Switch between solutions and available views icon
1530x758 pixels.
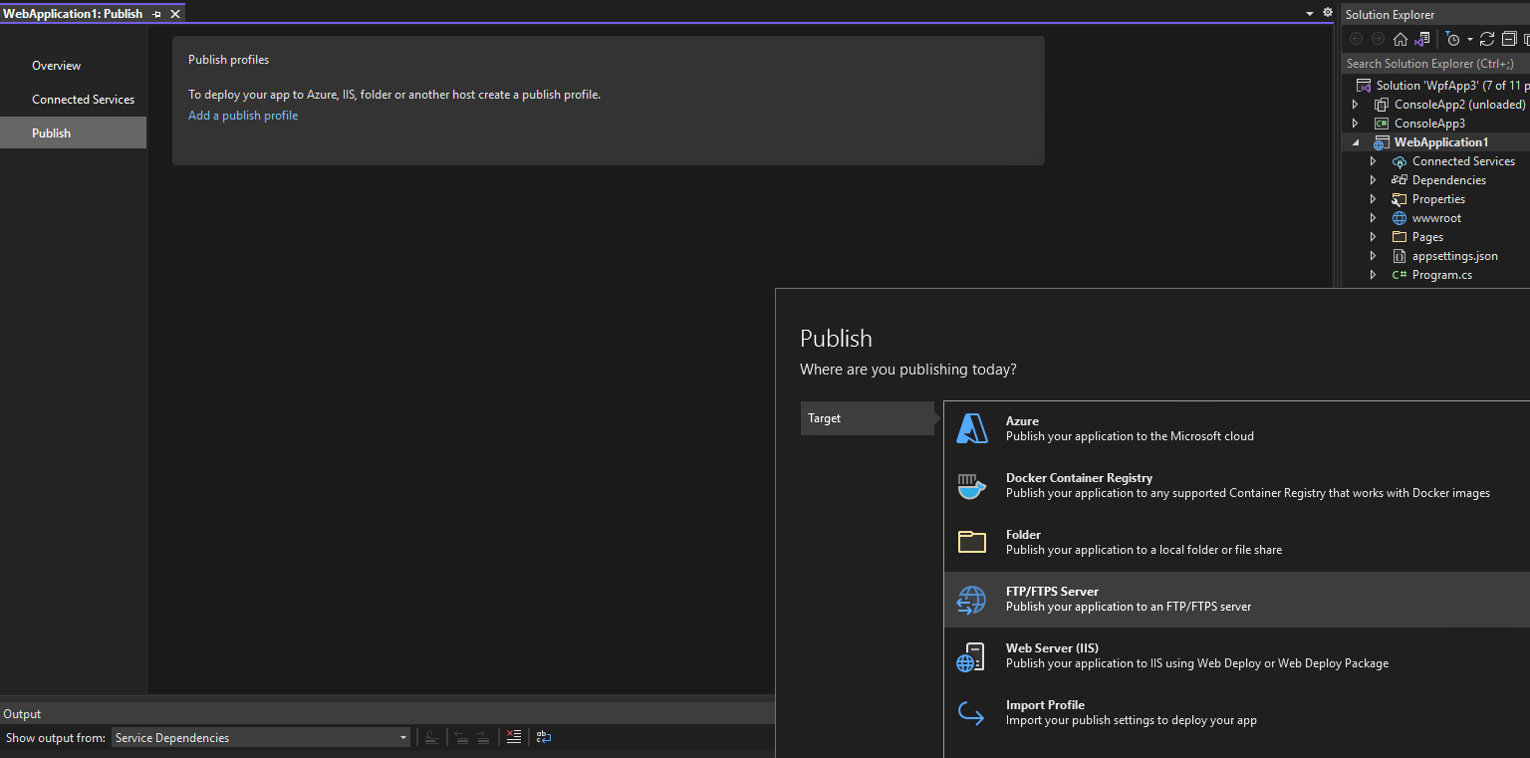[1422, 39]
